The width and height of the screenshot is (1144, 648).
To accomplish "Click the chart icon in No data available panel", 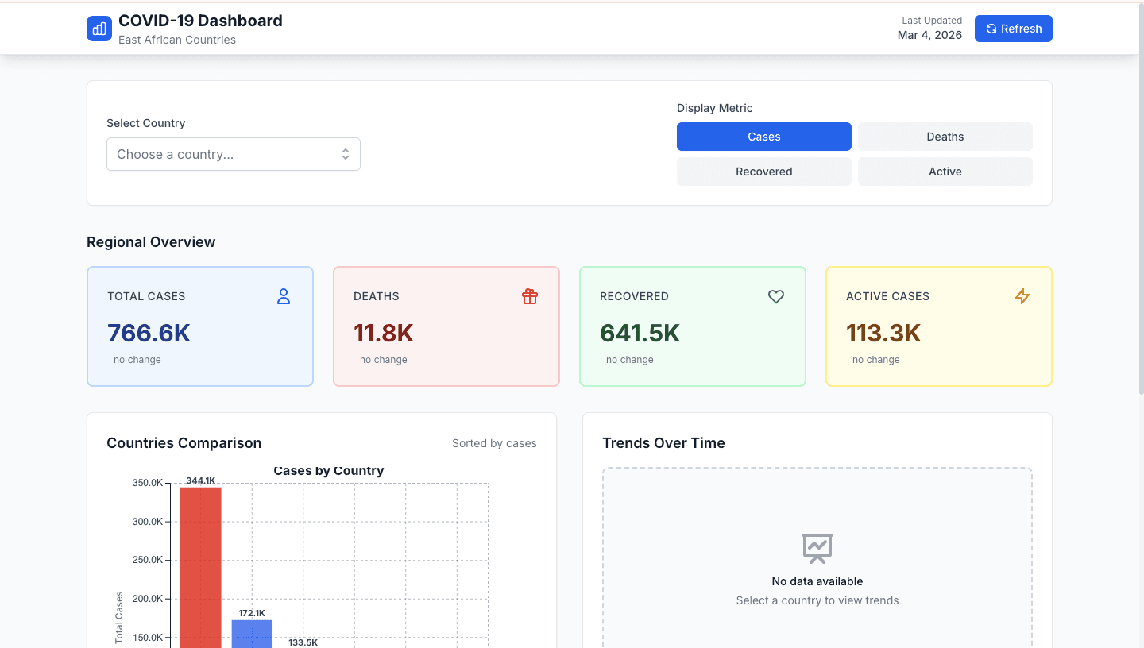I will tap(817, 549).
